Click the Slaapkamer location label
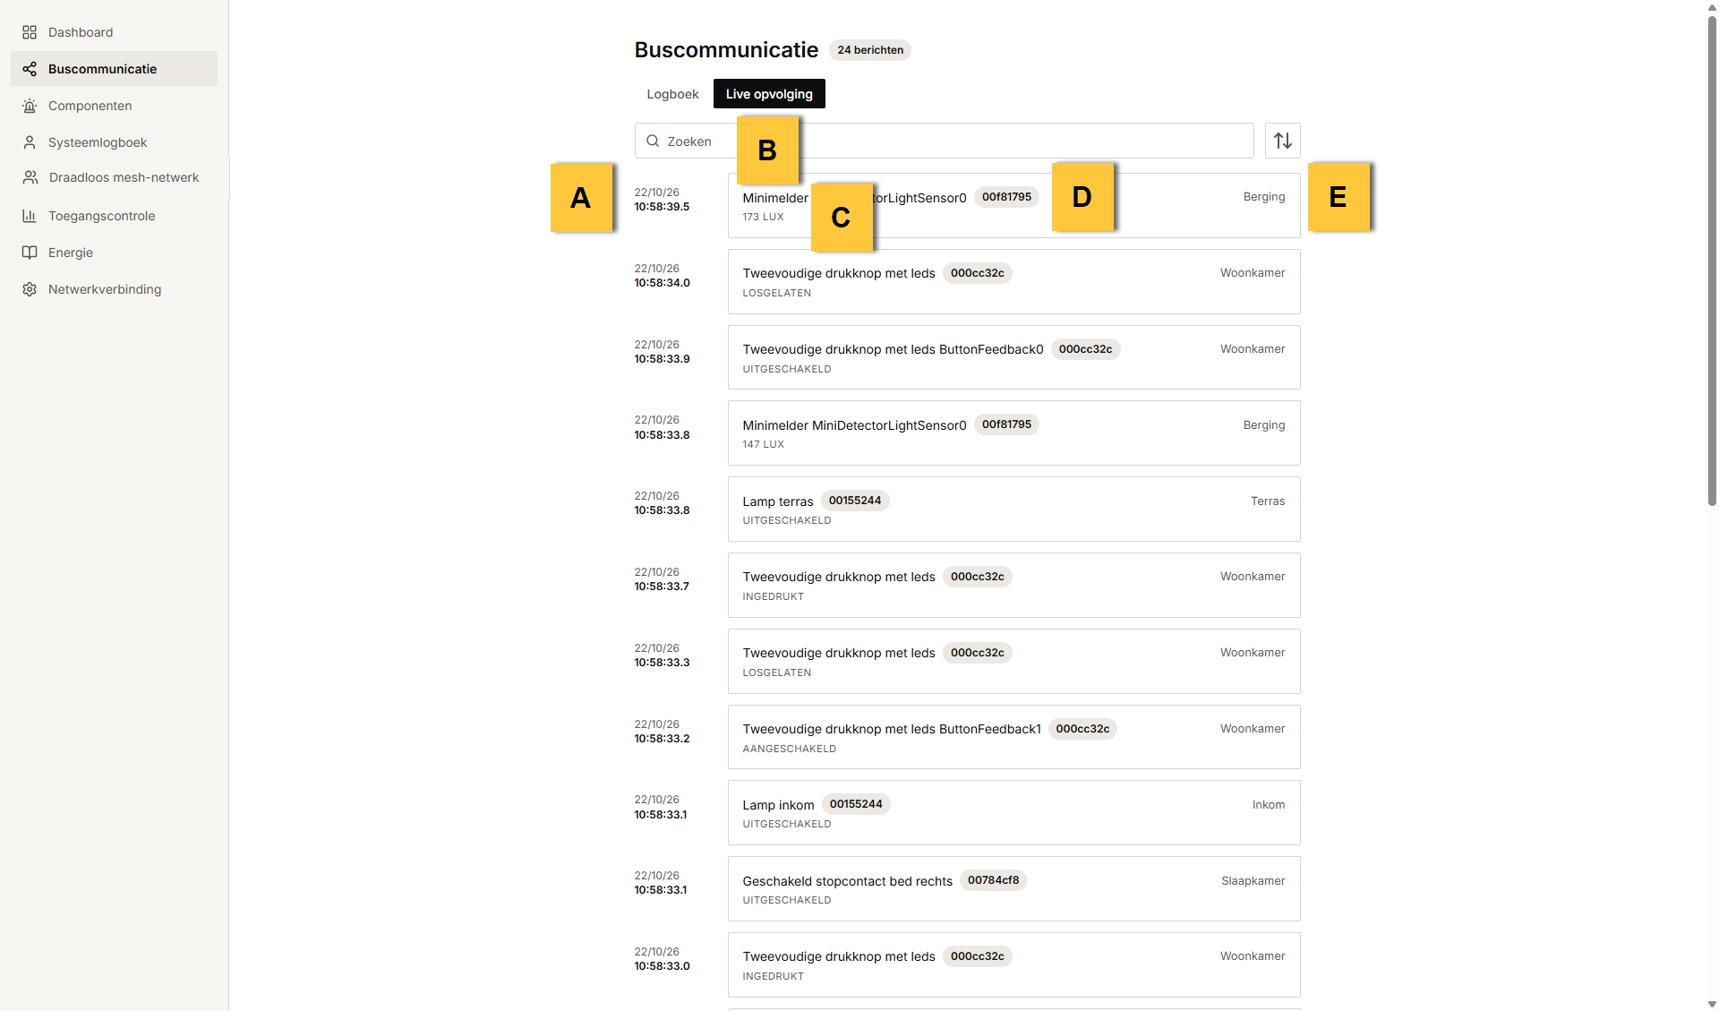This screenshot has height=1011, width=1719. 1253,881
